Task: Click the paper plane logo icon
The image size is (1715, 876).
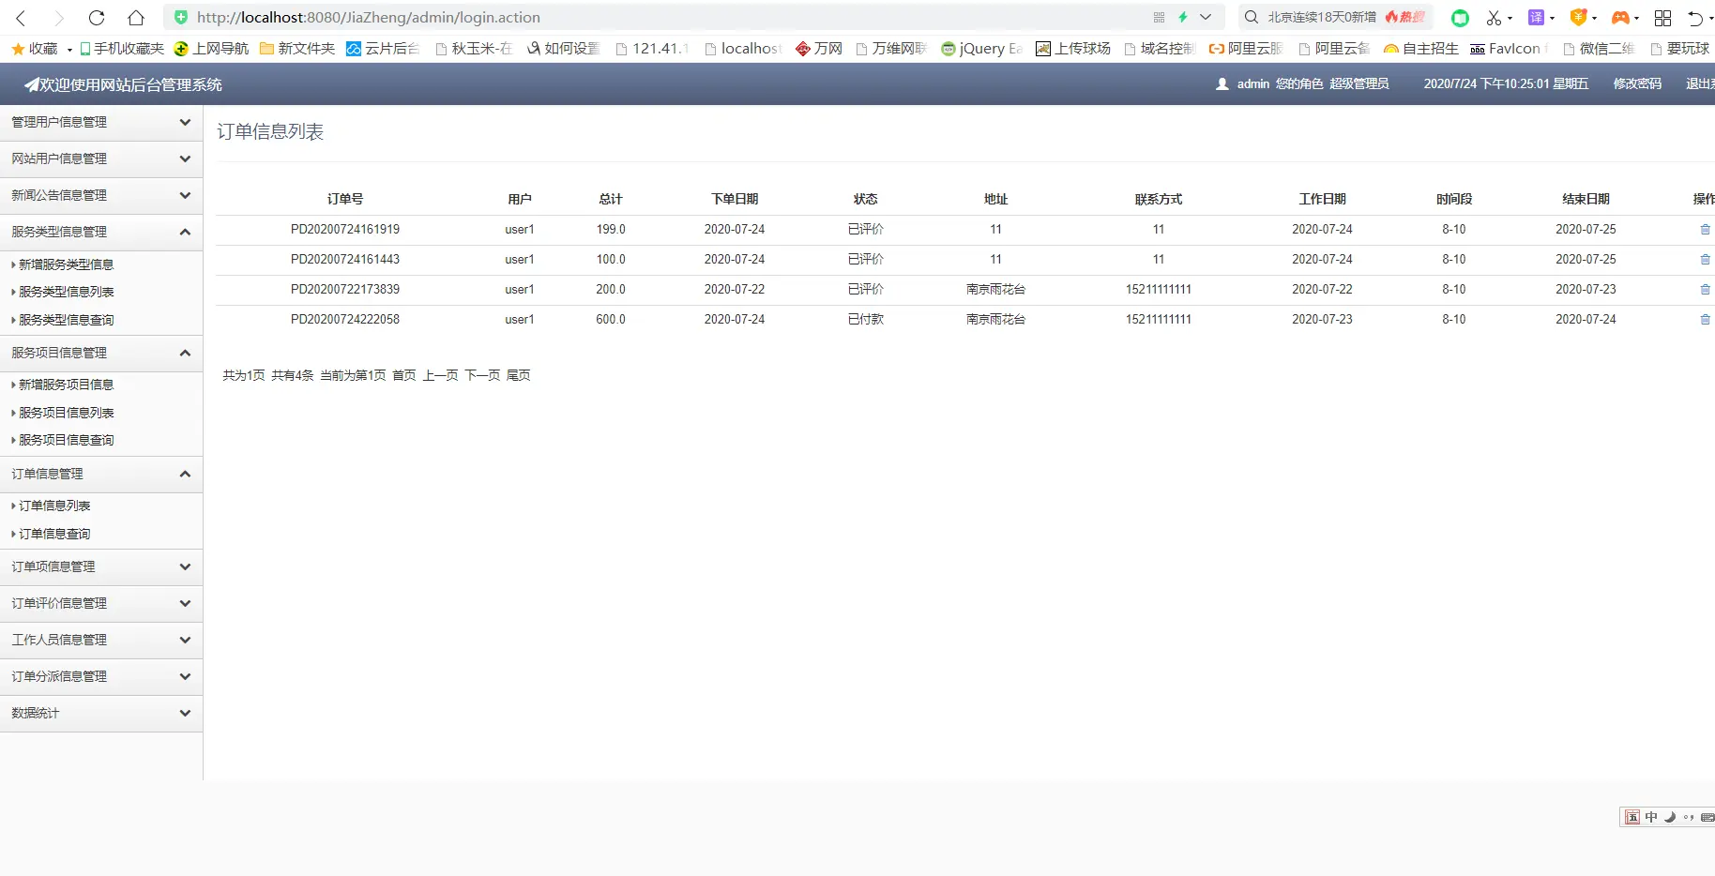Action: point(32,84)
